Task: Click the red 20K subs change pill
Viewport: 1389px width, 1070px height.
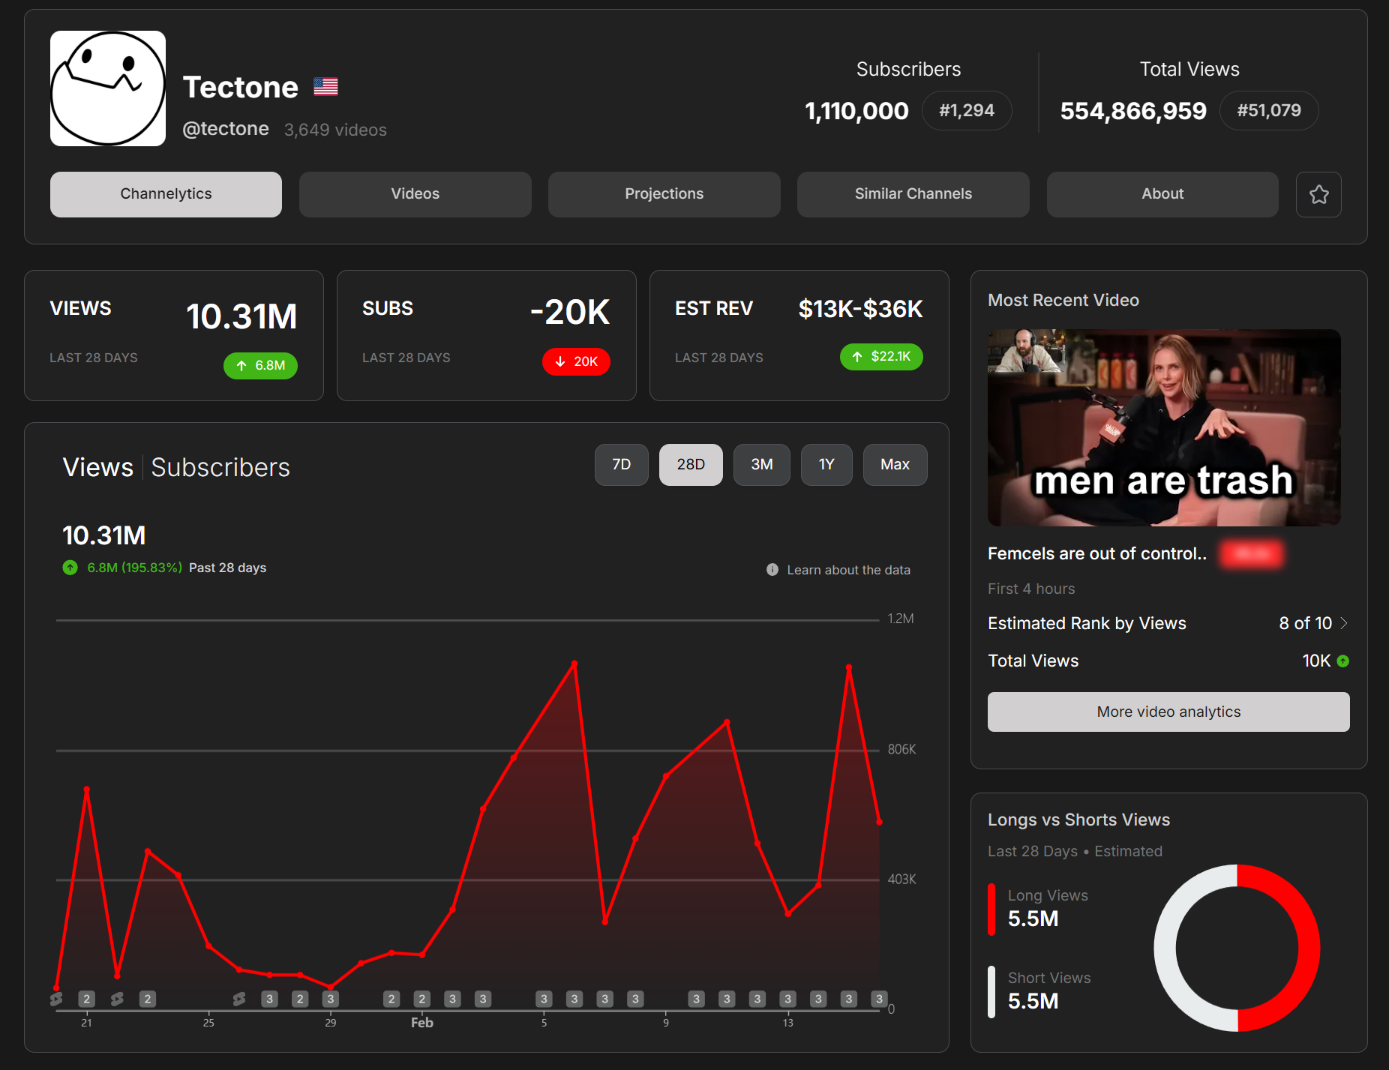Action: tap(576, 361)
